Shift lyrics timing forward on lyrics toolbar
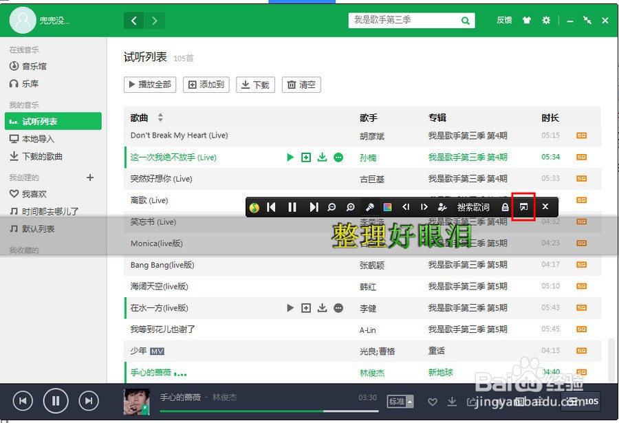The width and height of the screenshot is (619, 423). [x=424, y=207]
